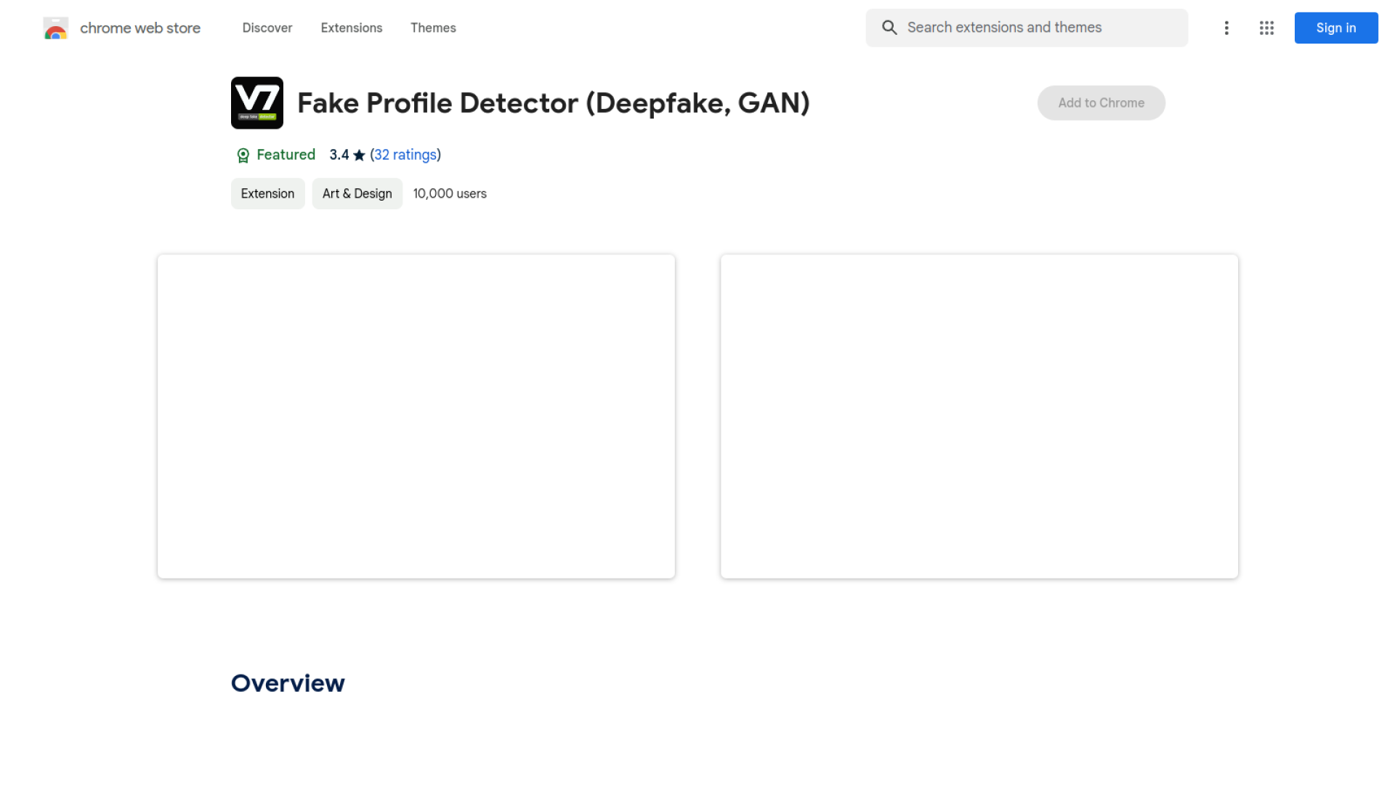Click the Fake Profile Detector extension icon
This screenshot has width=1395, height=785.
pos(256,102)
